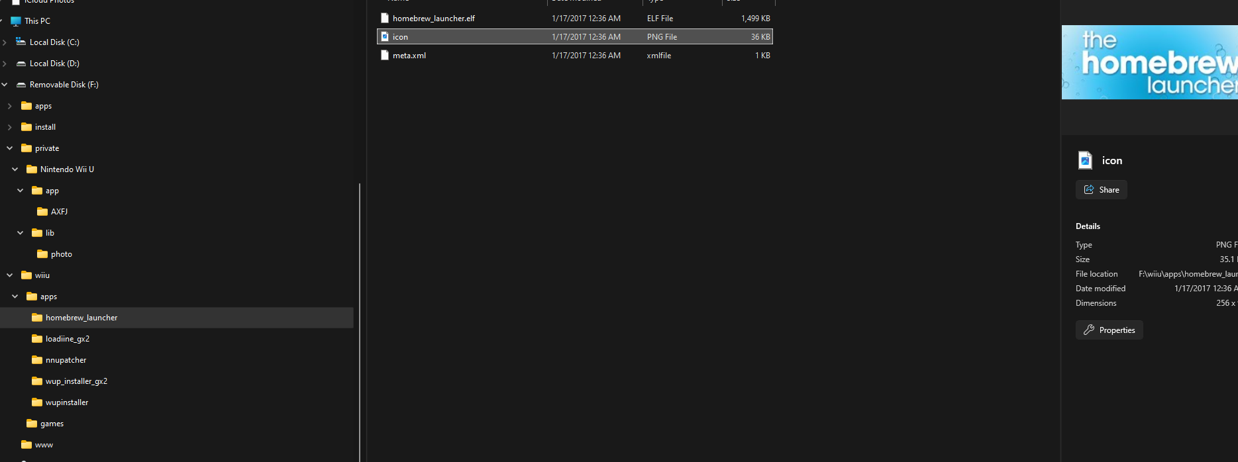Click the Properties wrench icon

1089,330
